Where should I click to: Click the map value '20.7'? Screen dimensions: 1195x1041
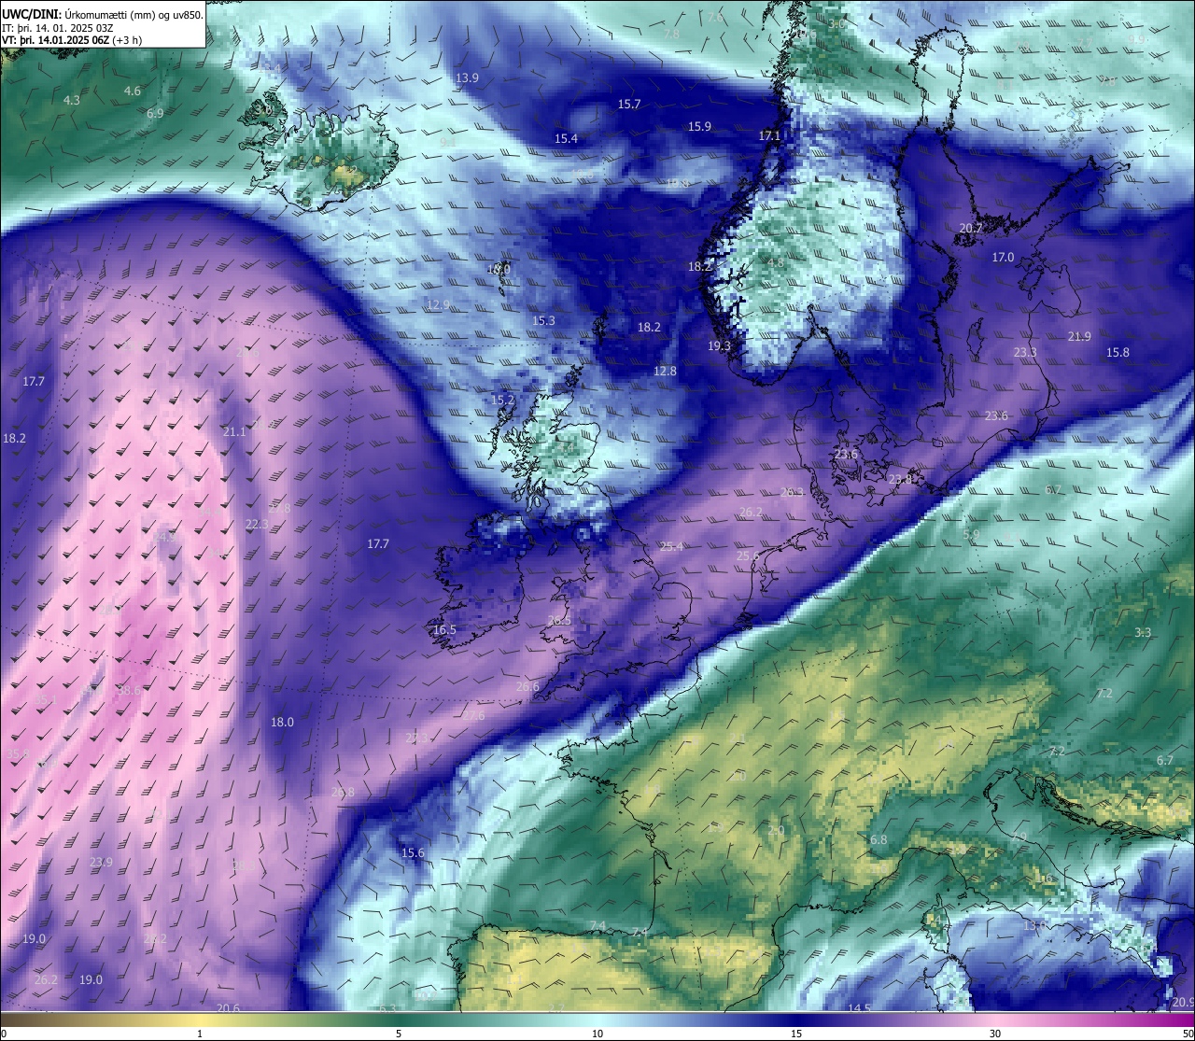click(x=971, y=228)
